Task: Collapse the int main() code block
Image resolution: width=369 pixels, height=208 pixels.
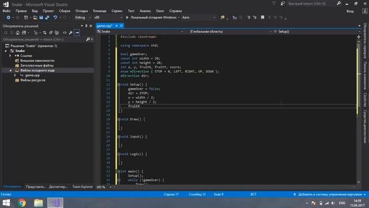Action: tap(119, 172)
